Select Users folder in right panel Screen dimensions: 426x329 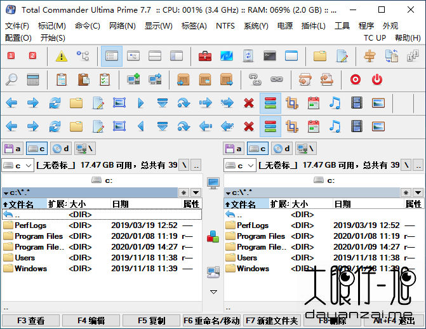(x=324, y=258)
